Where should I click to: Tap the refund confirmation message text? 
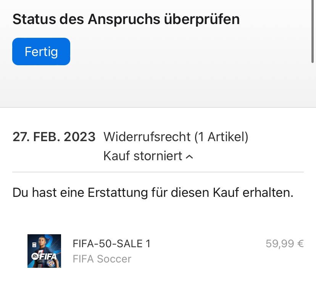point(153,192)
